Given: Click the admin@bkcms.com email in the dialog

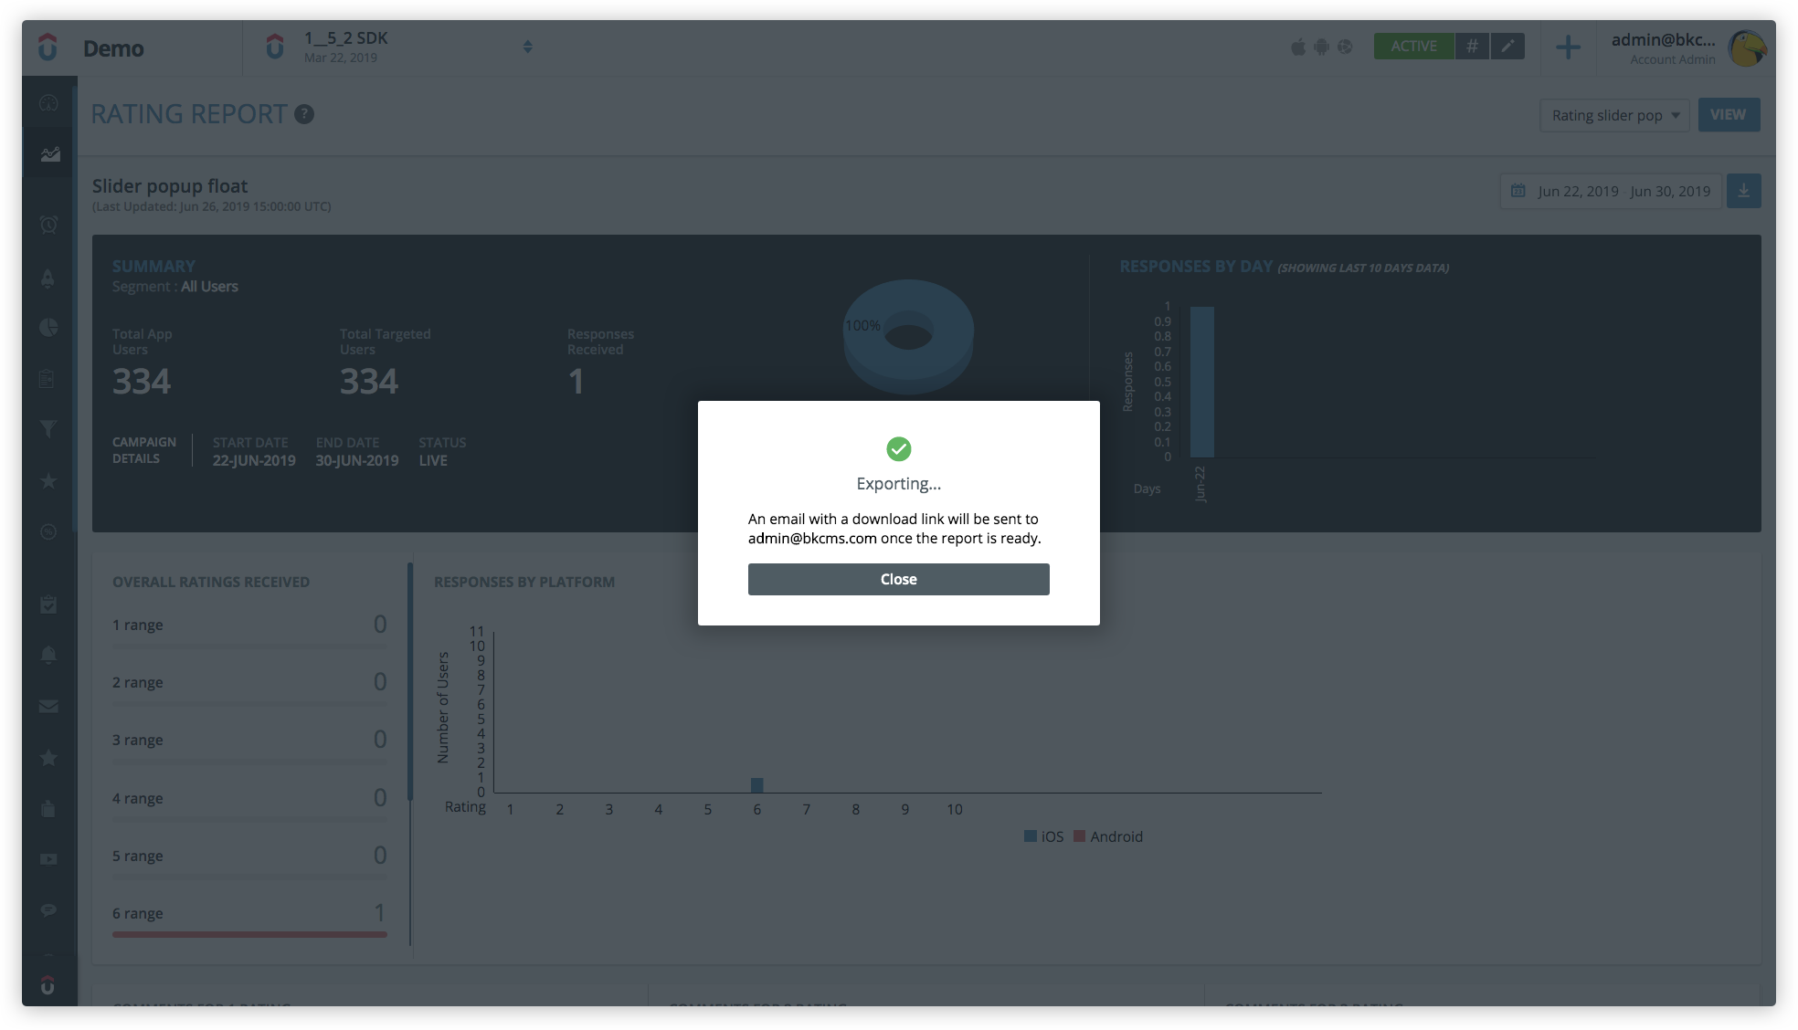Looking at the screenshot, I should coord(812,539).
